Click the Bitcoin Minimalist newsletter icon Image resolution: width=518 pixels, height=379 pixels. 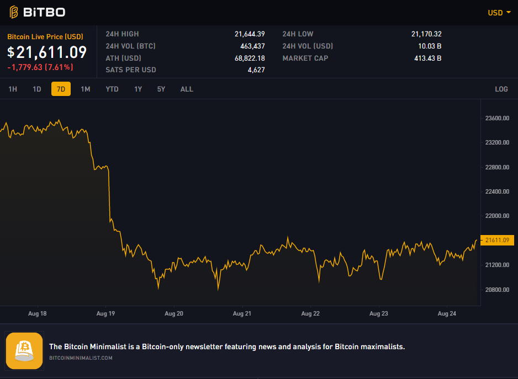[x=24, y=351]
